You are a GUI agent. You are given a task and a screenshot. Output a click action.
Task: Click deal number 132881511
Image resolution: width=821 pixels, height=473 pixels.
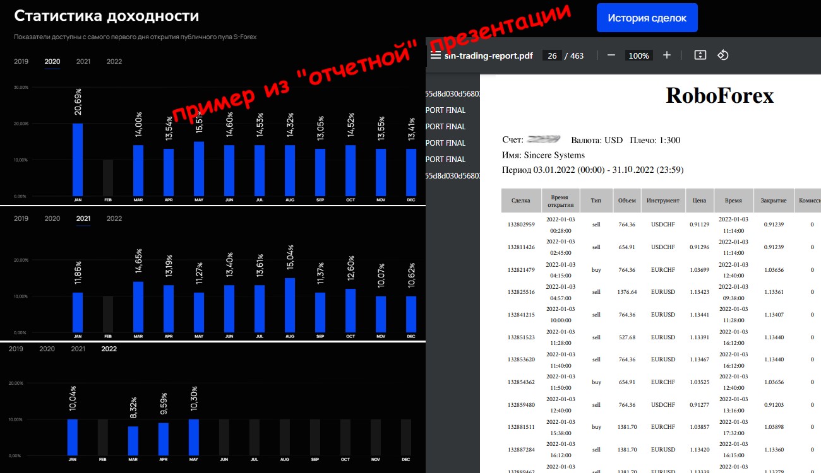pos(521,427)
